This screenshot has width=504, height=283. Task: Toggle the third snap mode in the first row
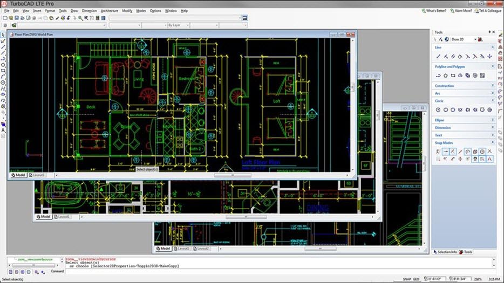coord(453,151)
